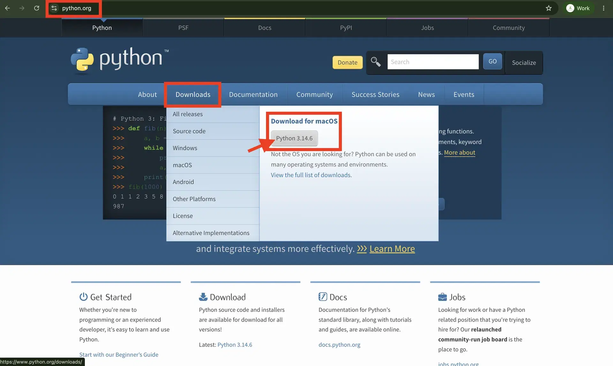Click the Docs section heading
This screenshot has height=366, width=613.
click(x=338, y=297)
